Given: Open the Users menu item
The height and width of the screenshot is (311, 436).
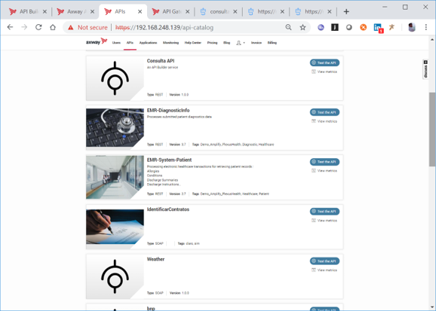Looking at the screenshot, I should tap(116, 43).
